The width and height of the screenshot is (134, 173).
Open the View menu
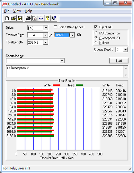[x=17, y=11]
